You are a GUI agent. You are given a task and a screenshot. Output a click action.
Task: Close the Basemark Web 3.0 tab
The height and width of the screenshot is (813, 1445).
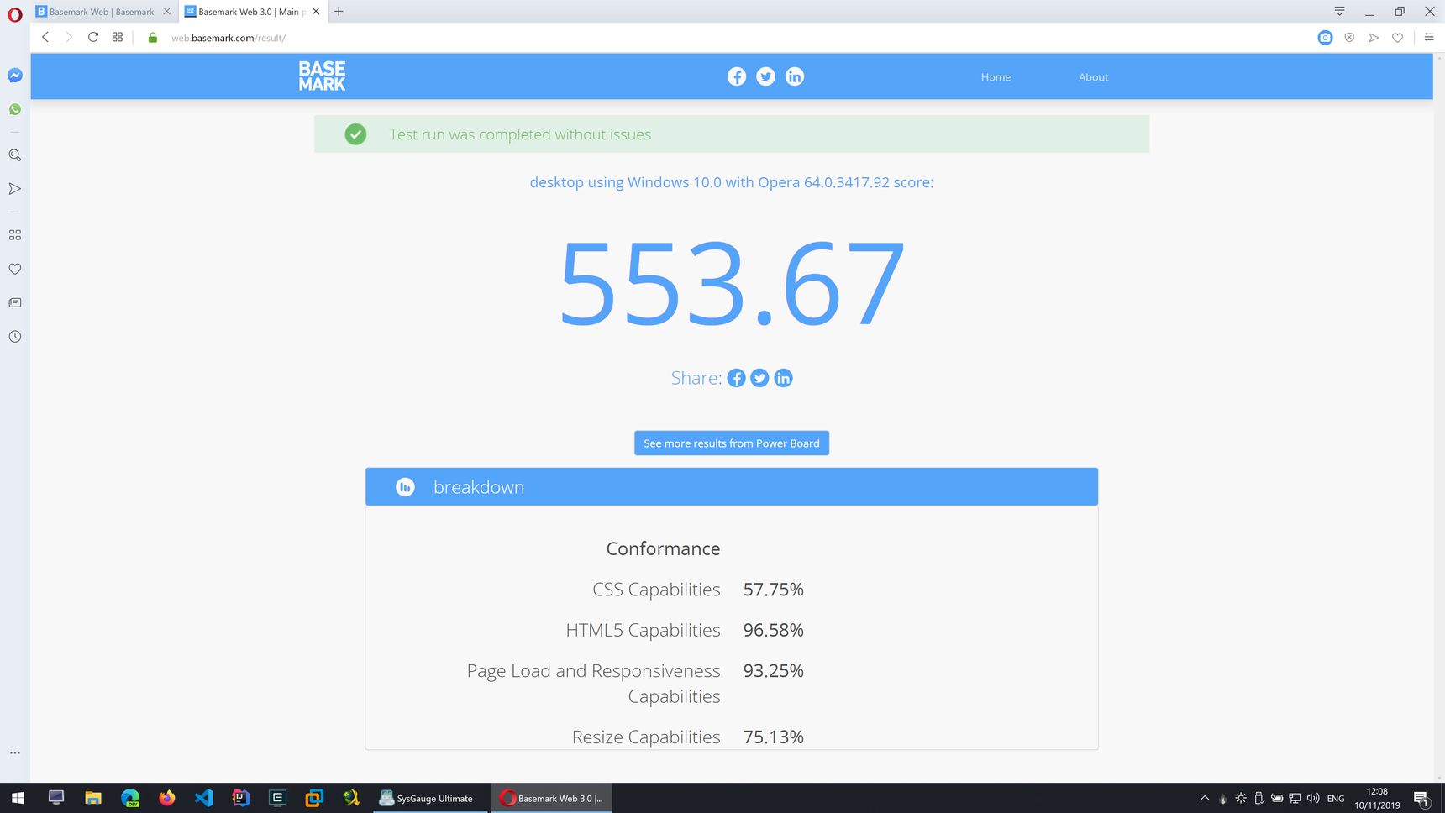point(316,12)
